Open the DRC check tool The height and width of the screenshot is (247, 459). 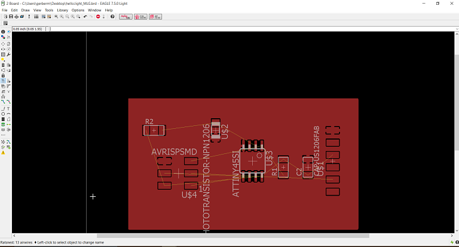[x=8, y=147]
